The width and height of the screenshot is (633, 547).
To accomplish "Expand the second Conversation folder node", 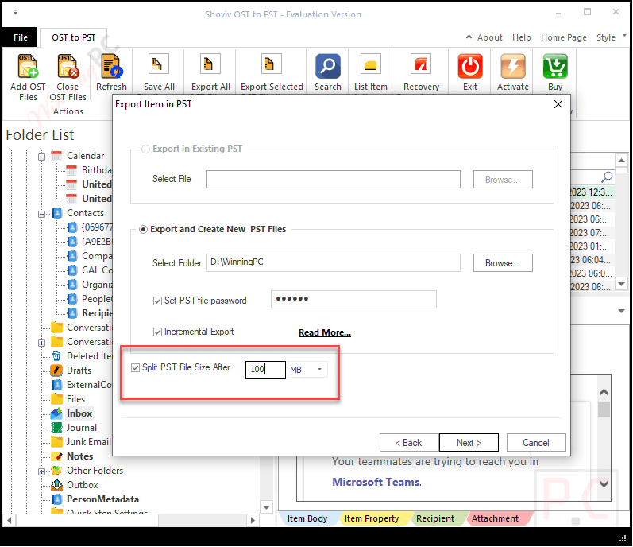I will [41, 343].
